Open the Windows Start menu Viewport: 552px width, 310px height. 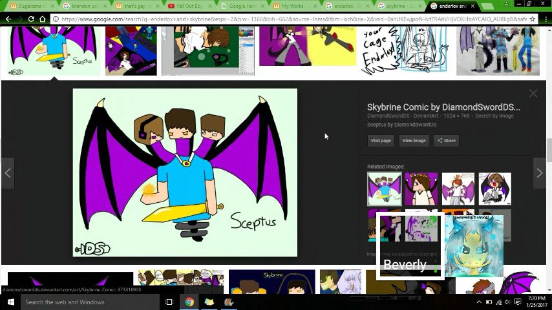(x=10, y=302)
